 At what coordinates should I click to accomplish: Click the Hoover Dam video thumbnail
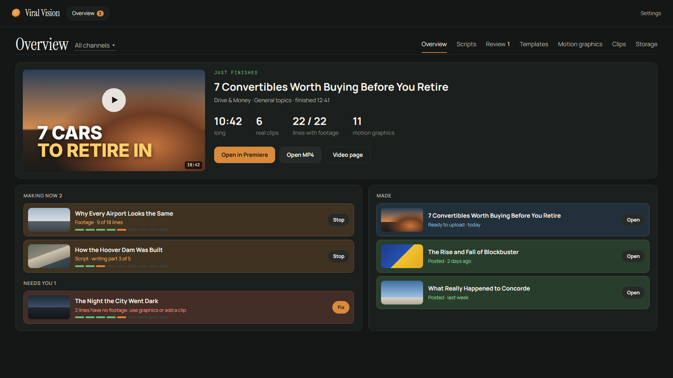coord(49,256)
